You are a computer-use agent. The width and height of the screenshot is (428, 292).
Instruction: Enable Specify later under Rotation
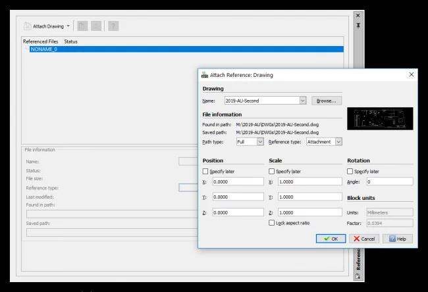[x=350, y=172]
